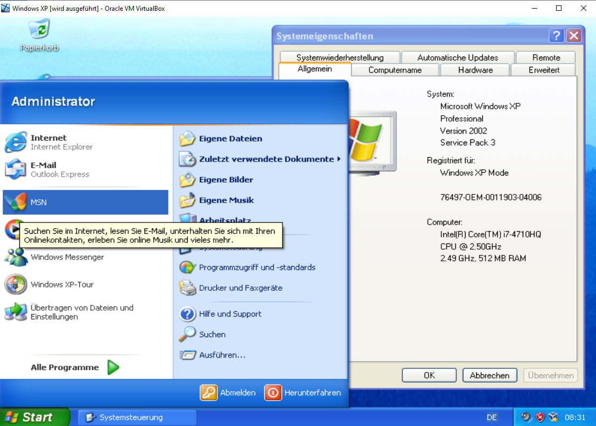Start the Windows XP-Tour
Viewport: 596px width, 426px height.
point(86,284)
